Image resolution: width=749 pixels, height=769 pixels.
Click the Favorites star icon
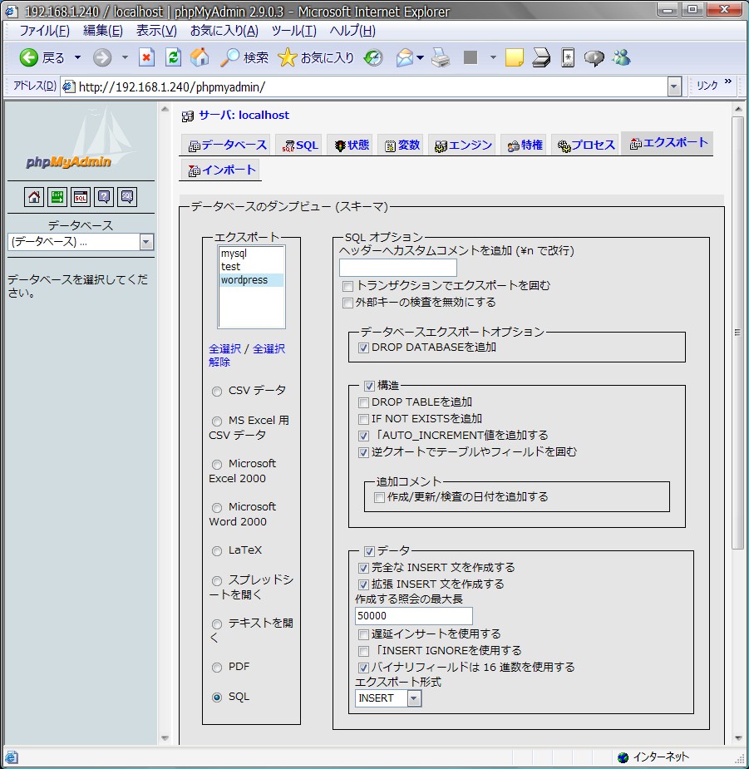pyautogui.click(x=288, y=58)
